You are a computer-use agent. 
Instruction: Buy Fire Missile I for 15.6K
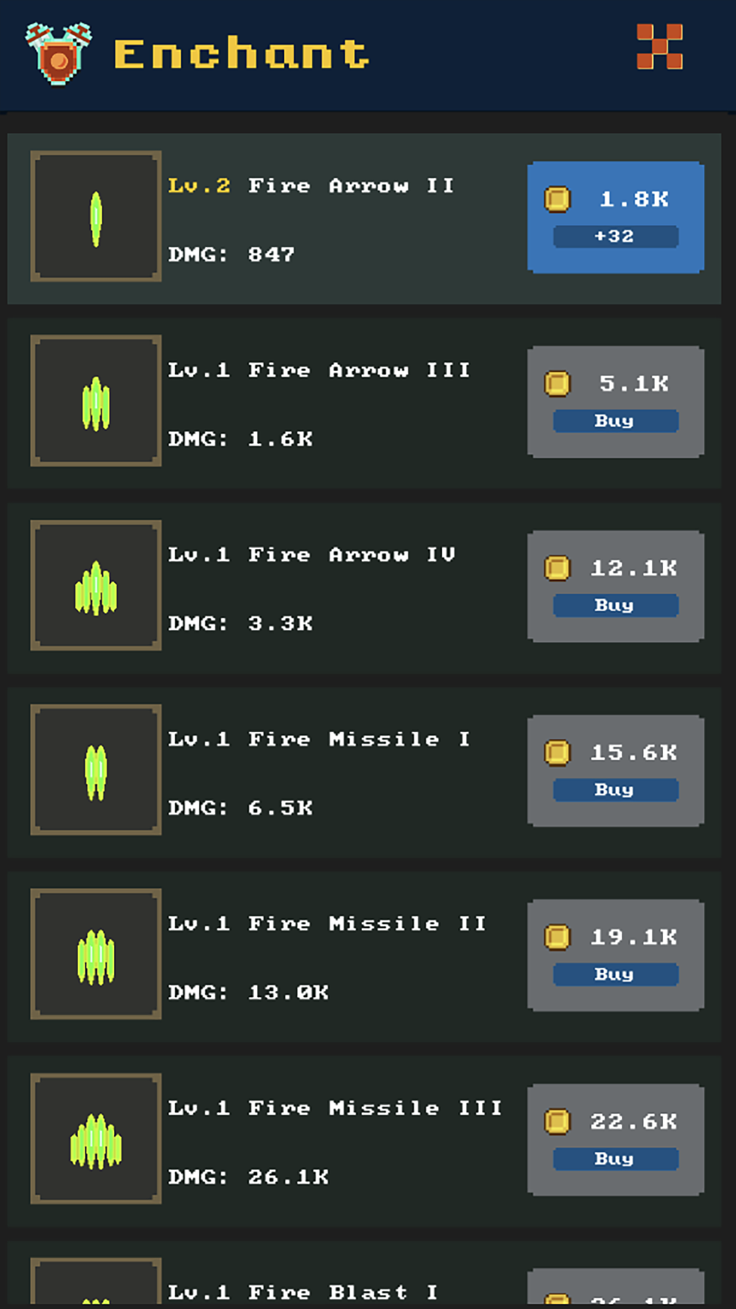coord(616,771)
